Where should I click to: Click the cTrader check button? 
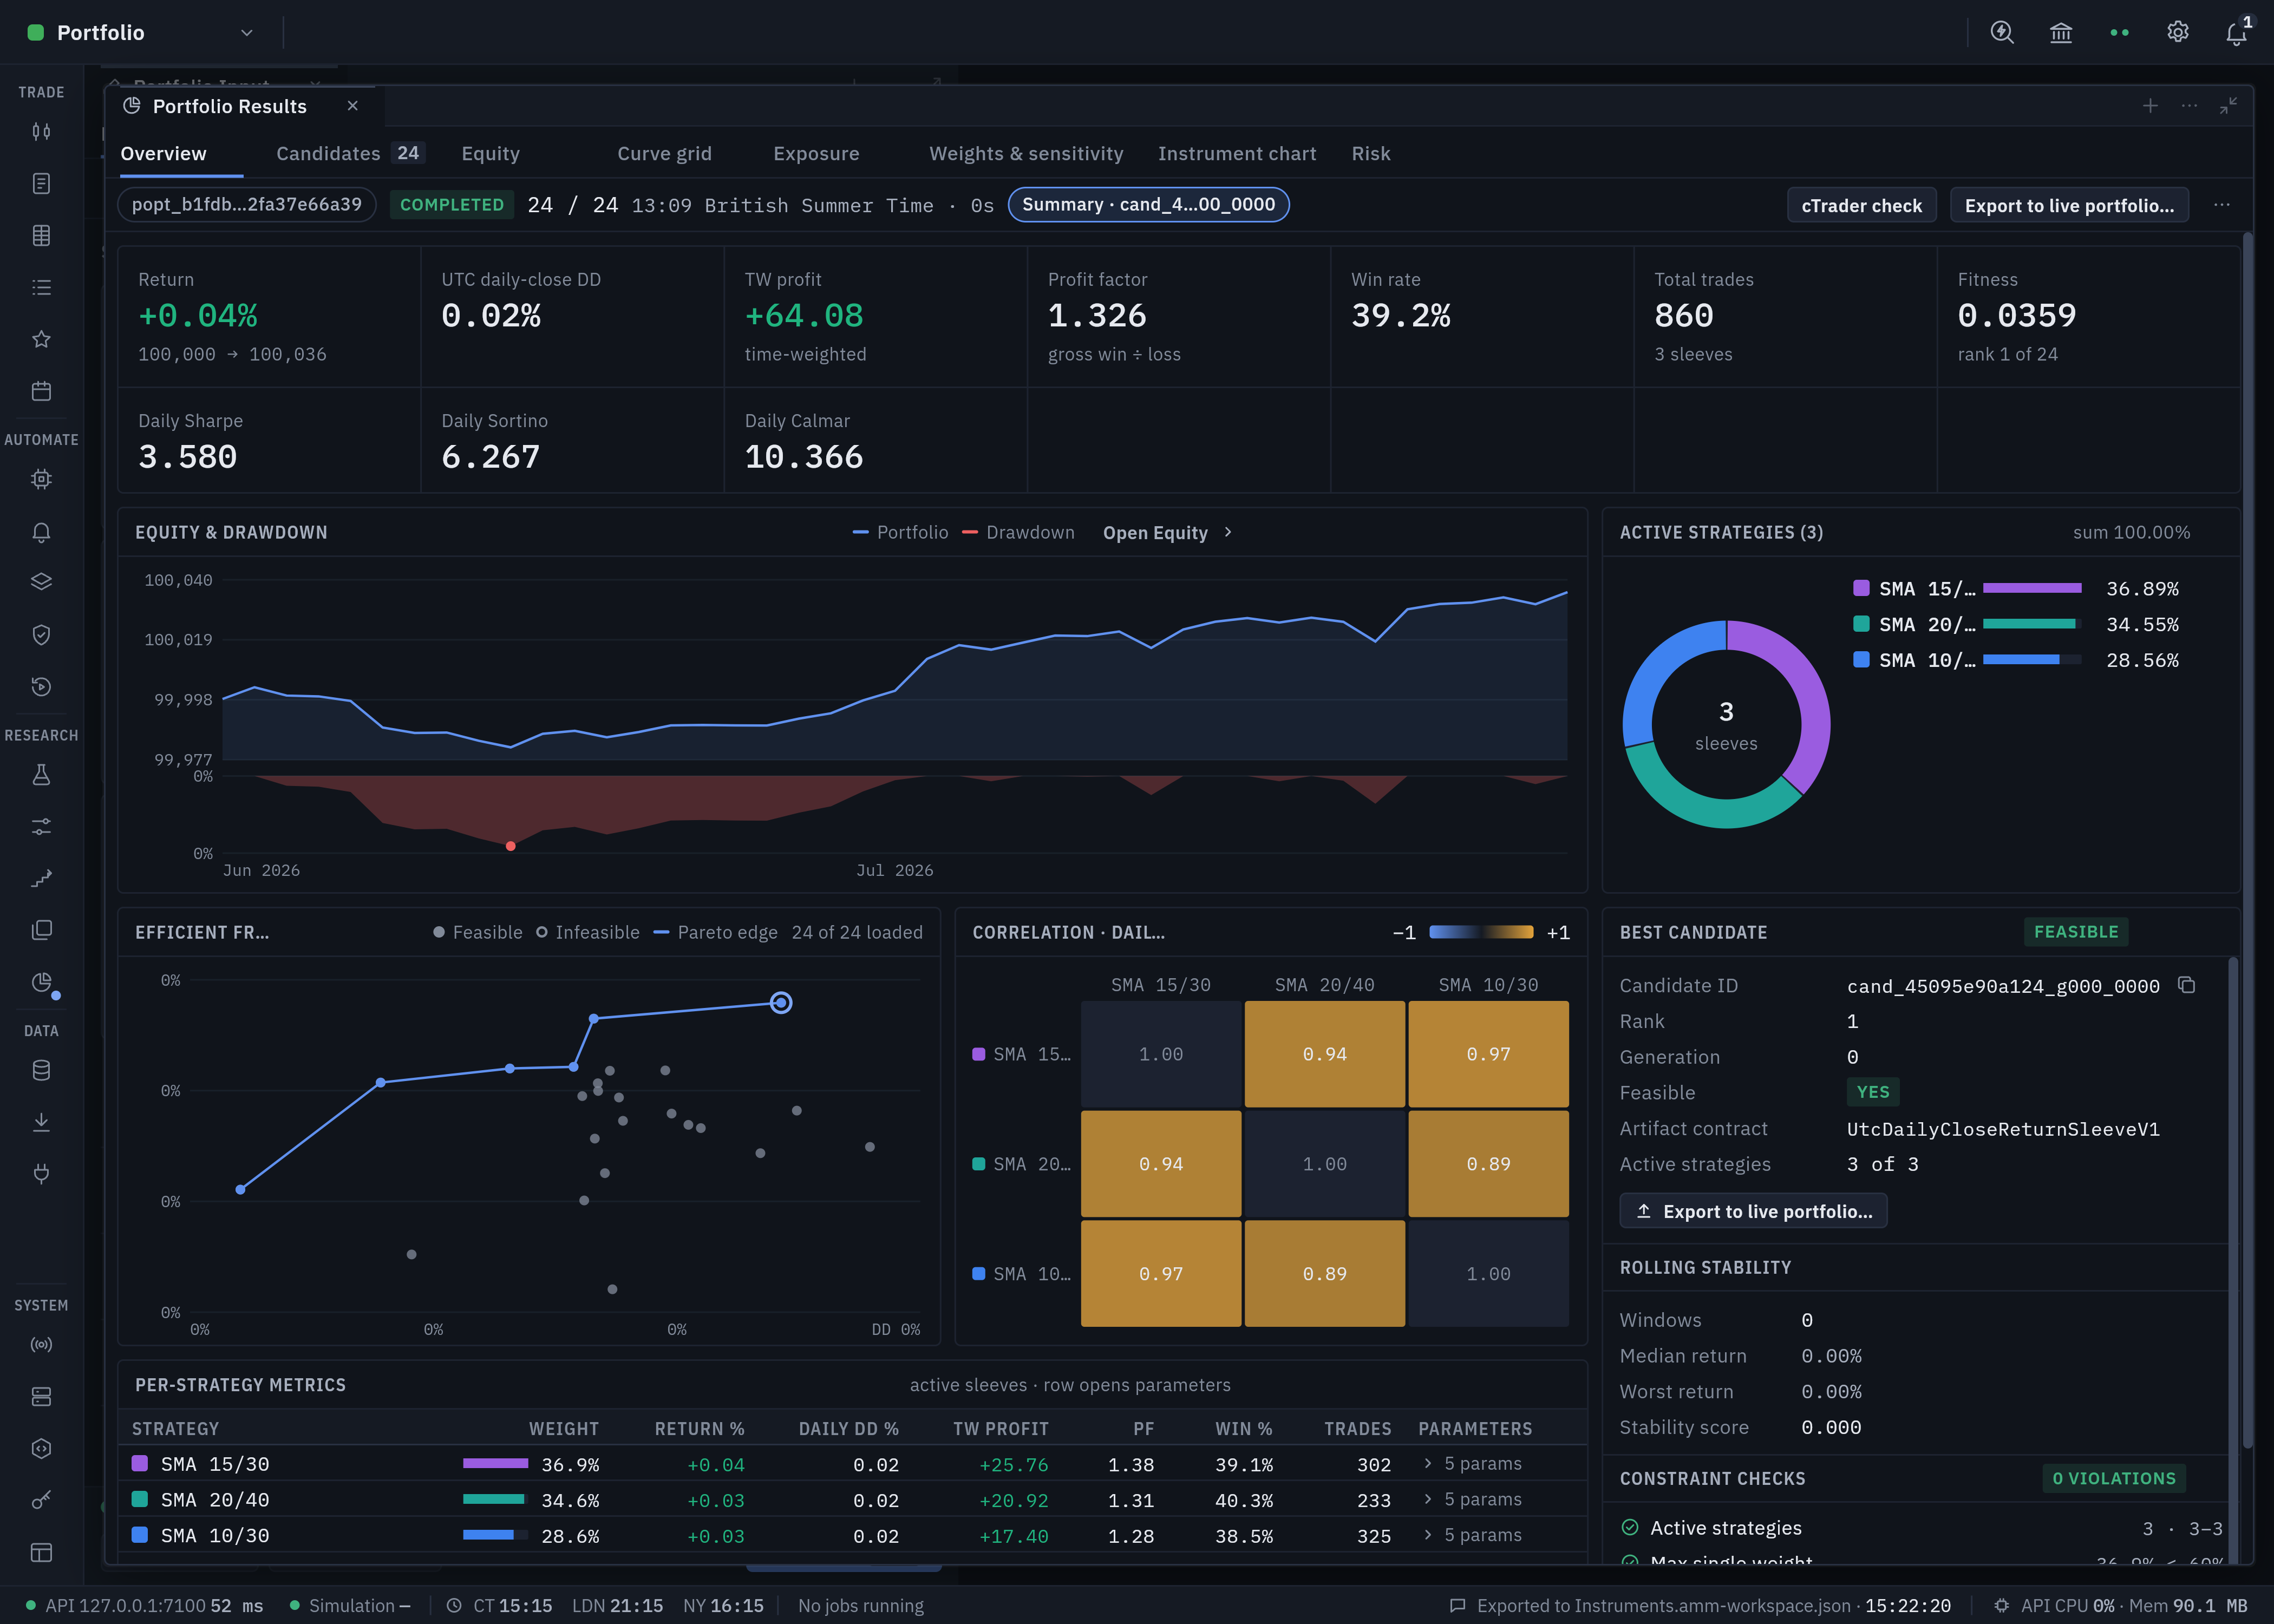(1861, 205)
